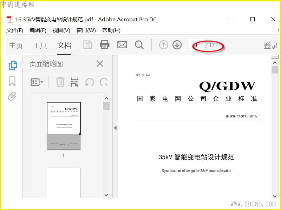This screenshot has height=210, width=281.
Task: Click standard number Q/GDW 11603—2016
Action: click(x=241, y=116)
